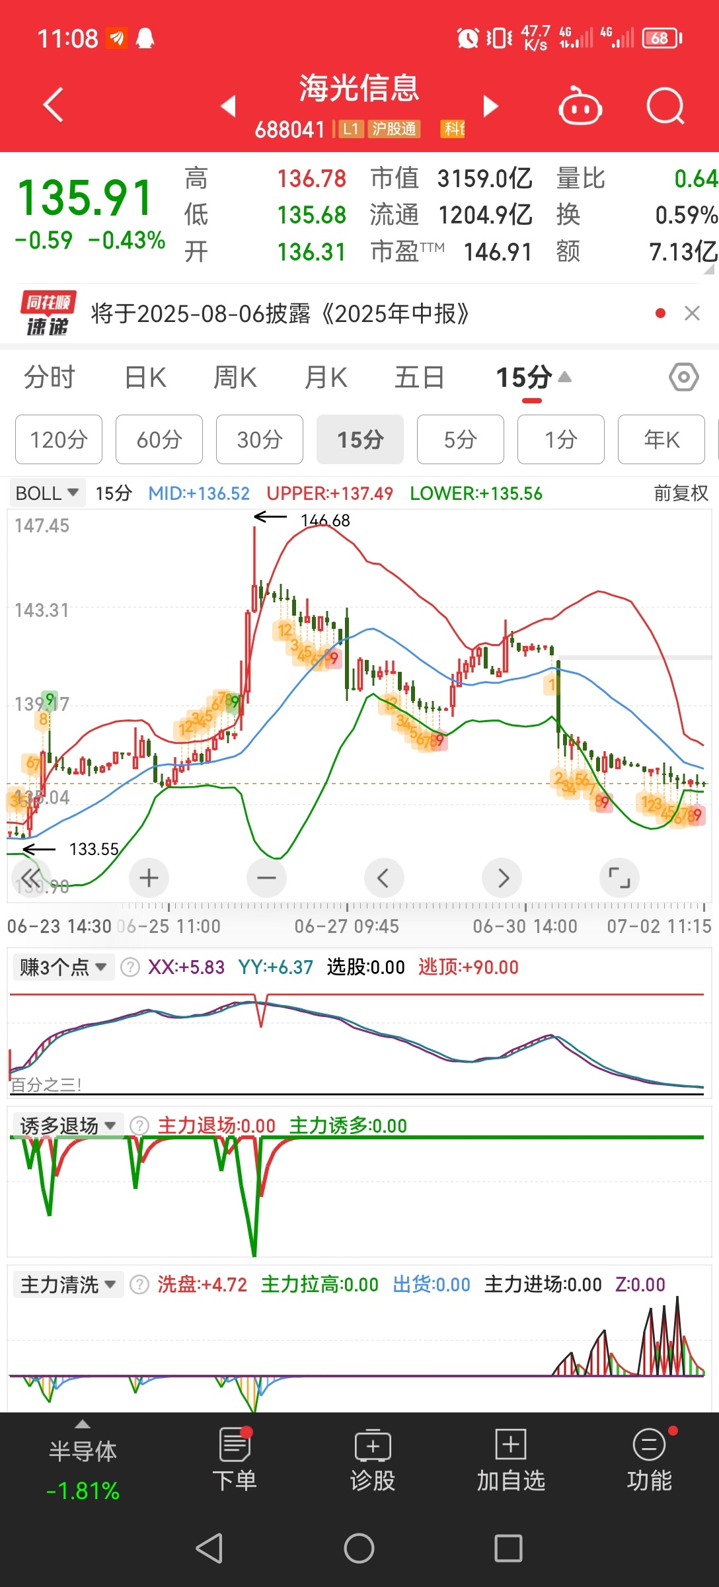Image resolution: width=719 pixels, height=1587 pixels.
Task: Tap 半导体 -1.81% sector quote
Action: click(x=83, y=1470)
